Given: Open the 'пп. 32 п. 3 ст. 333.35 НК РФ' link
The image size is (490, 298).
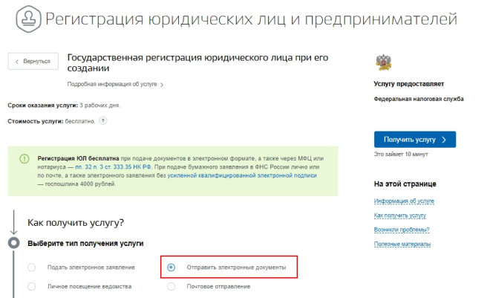Looking at the screenshot, I should [x=113, y=167].
